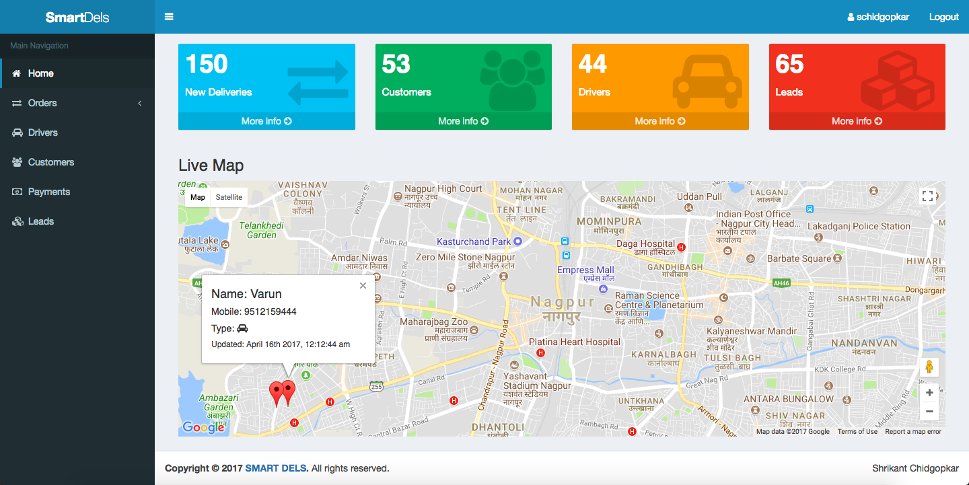
Task: Click the Live Map heading
Action: point(211,165)
